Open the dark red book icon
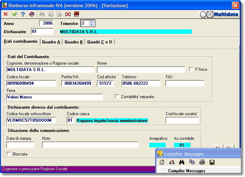The image size is (245, 177). 77,14
